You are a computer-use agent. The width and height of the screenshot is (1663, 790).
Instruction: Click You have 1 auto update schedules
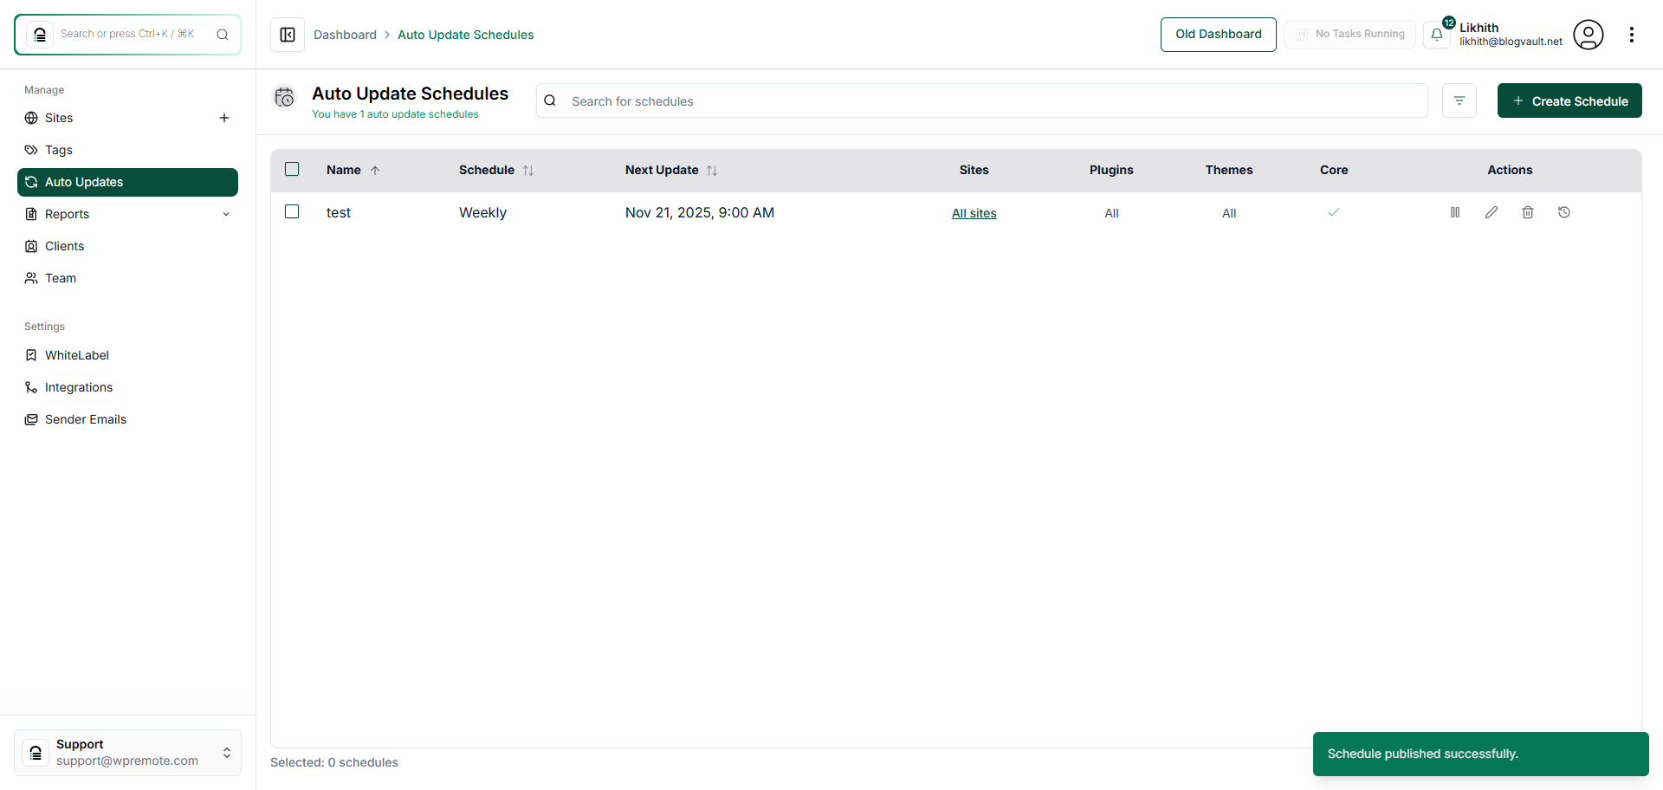pyautogui.click(x=395, y=114)
